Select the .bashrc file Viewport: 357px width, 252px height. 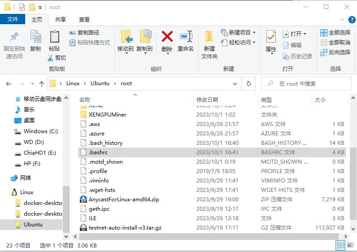(x=212, y=152)
